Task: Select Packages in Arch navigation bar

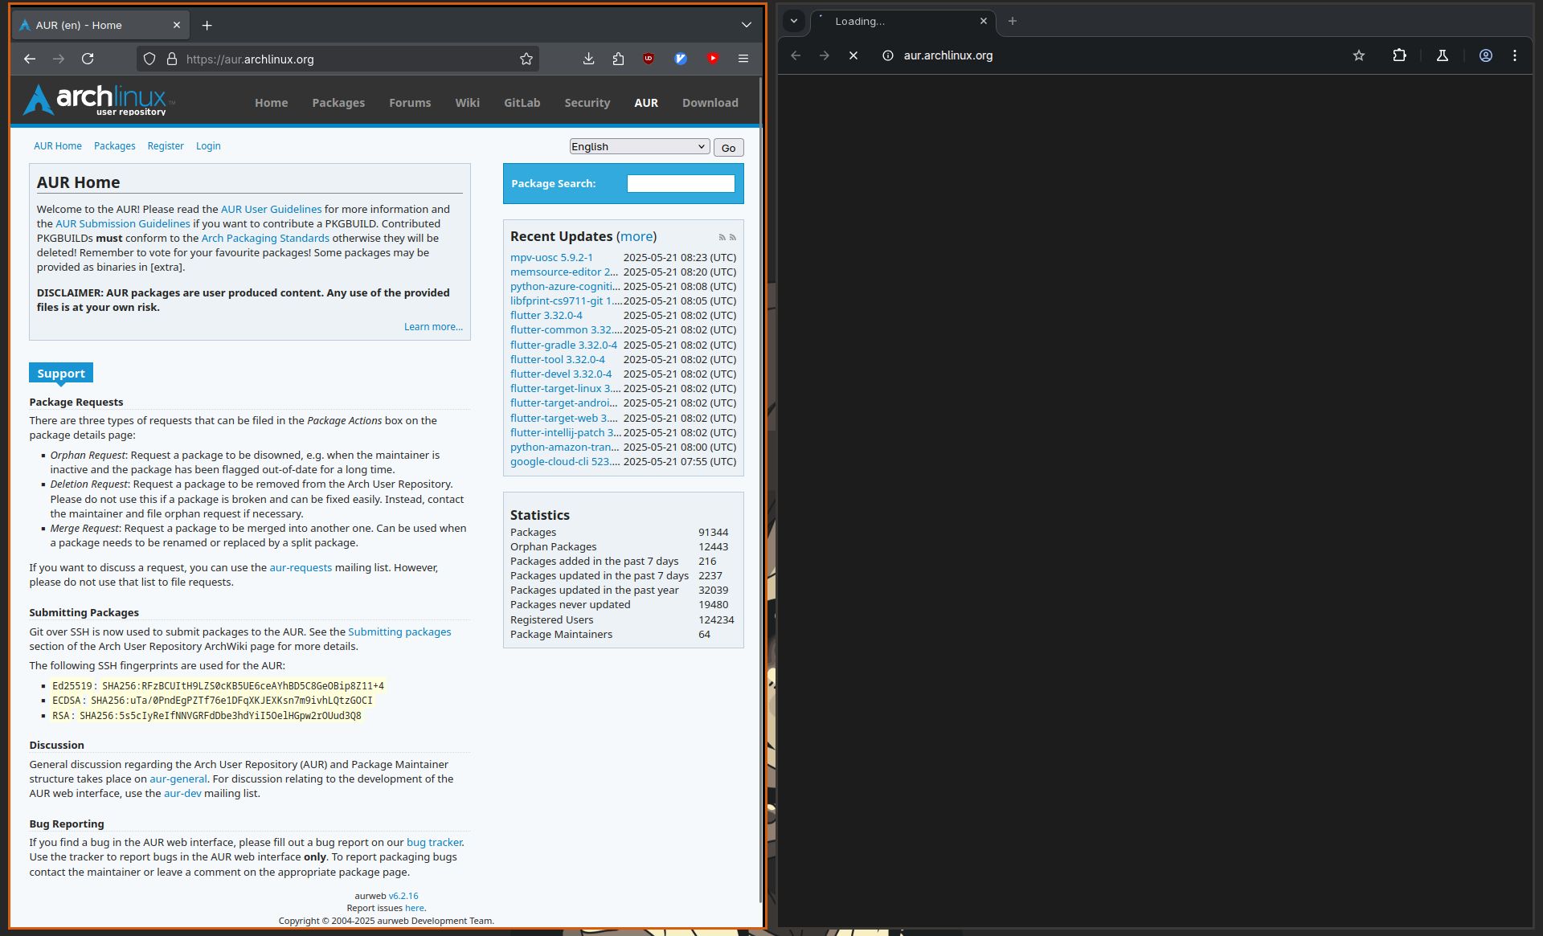Action: (338, 103)
